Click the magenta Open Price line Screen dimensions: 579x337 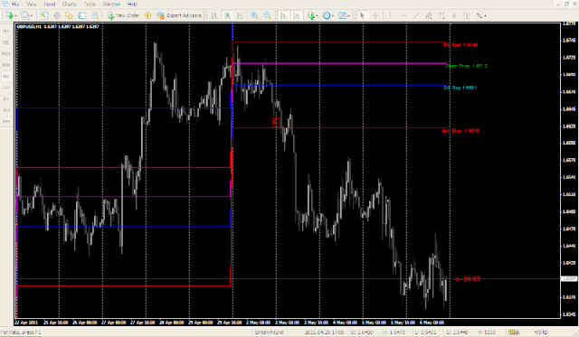click(x=340, y=63)
